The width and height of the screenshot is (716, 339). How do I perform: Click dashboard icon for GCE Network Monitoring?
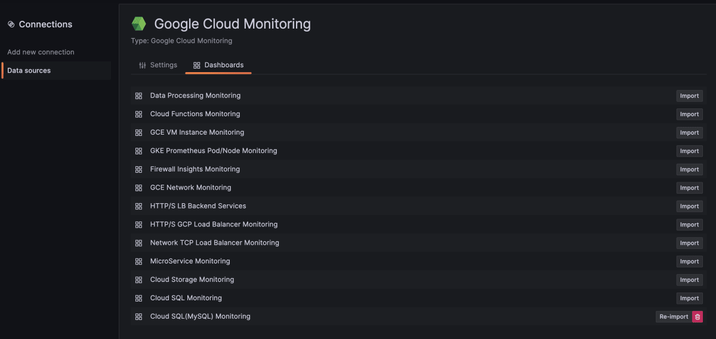pyautogui.click(x=138, y=188)
